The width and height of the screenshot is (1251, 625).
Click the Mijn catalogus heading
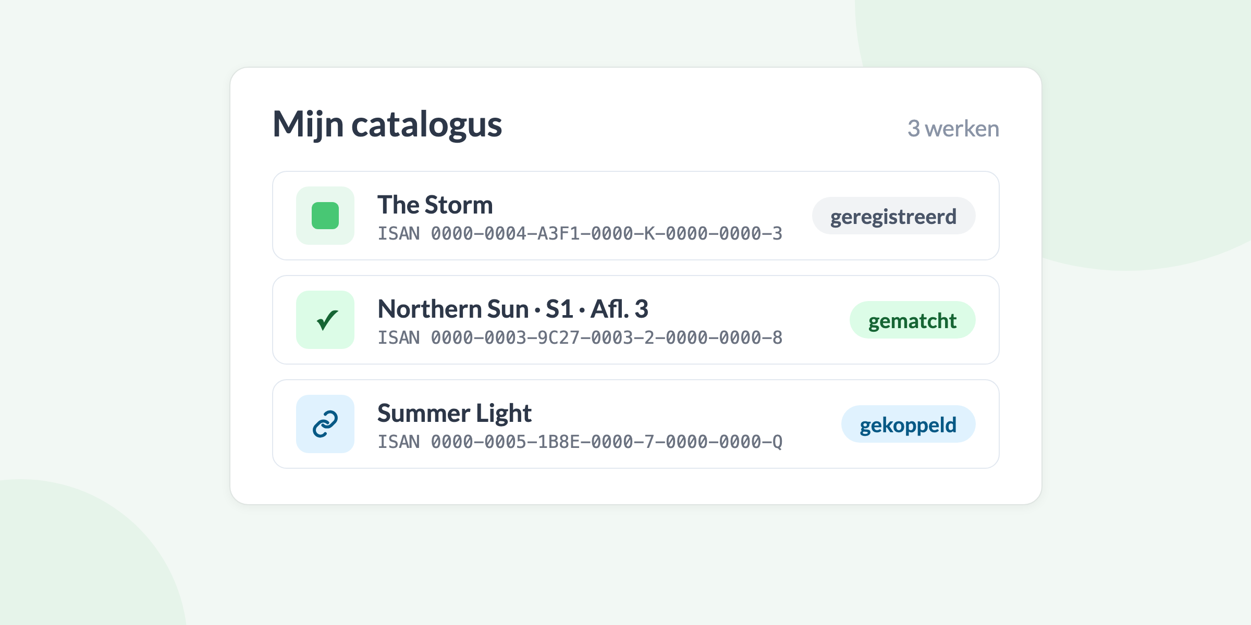pos(387,125)
